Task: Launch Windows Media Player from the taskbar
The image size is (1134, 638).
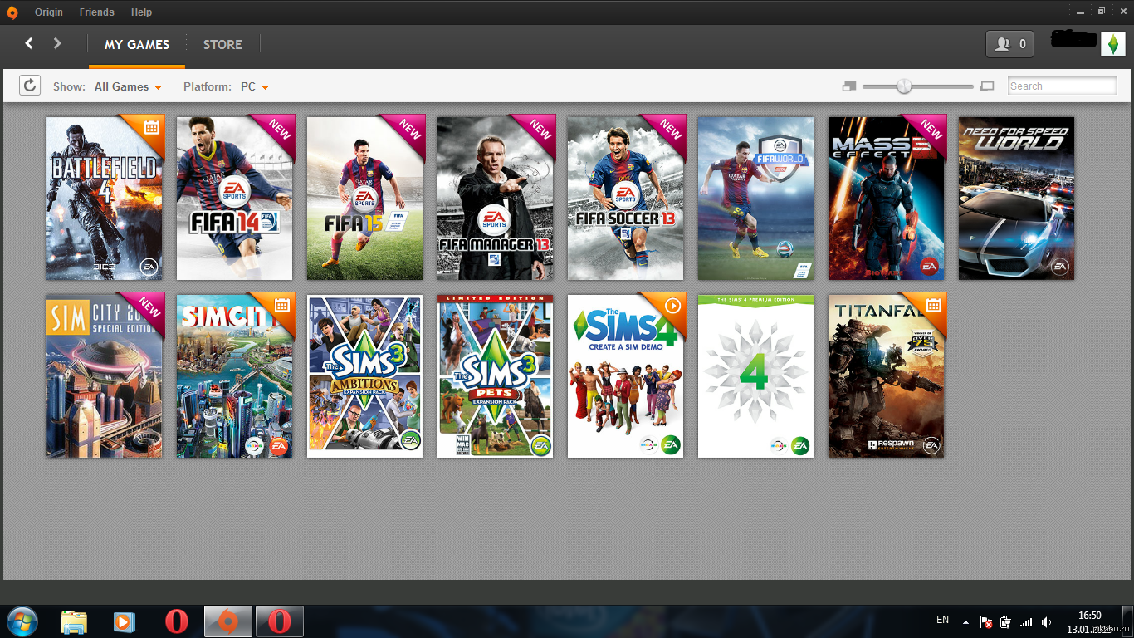Action: click(x=125, y=621)
